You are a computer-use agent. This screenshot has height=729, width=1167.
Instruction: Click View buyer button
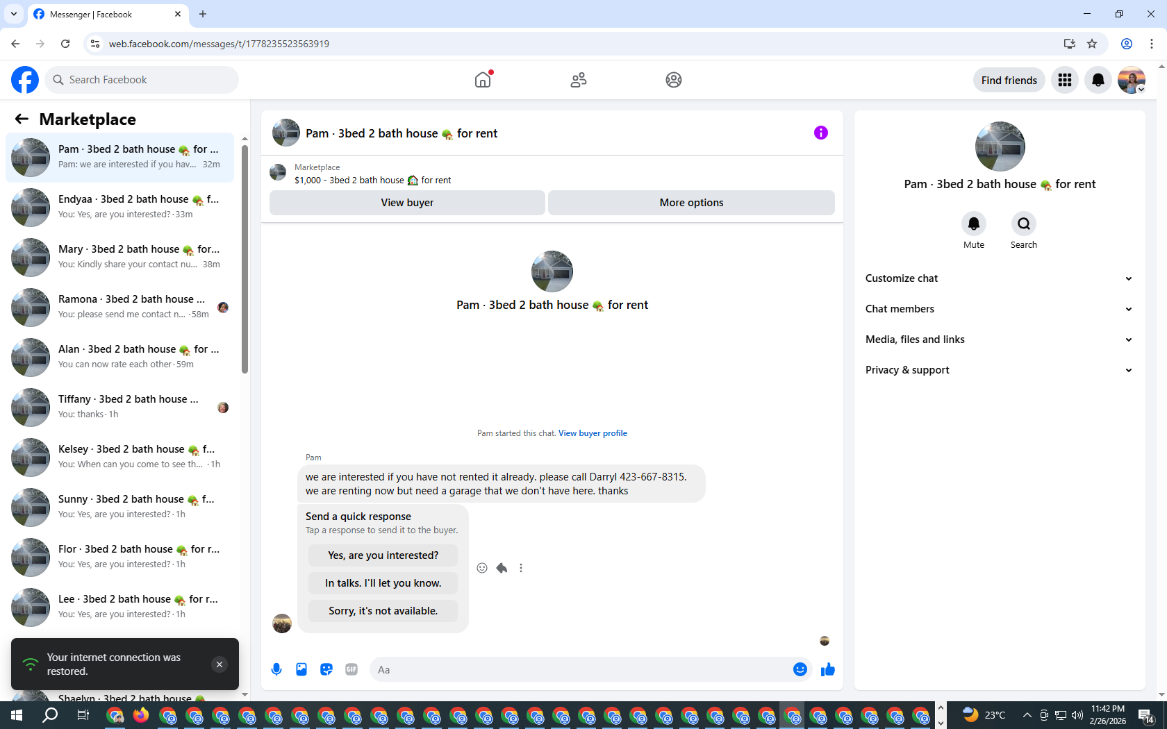pos(407,203)
